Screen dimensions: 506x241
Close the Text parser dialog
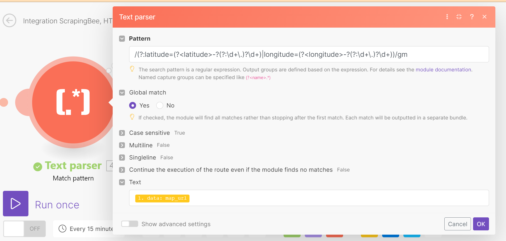[x=484, y=17]
